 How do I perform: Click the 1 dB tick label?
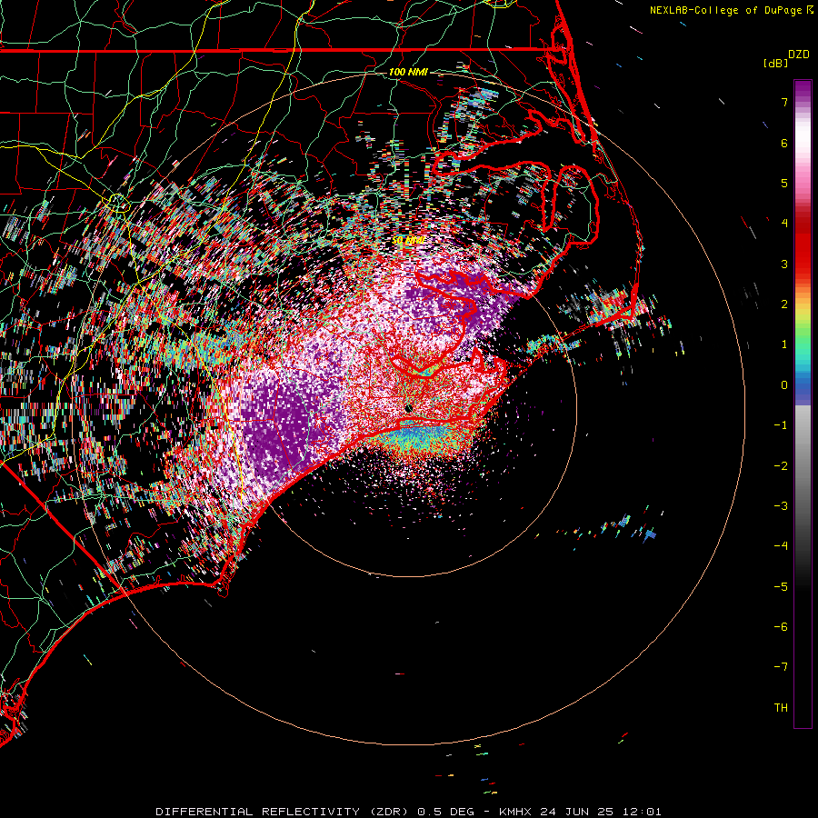coord(784,344)
